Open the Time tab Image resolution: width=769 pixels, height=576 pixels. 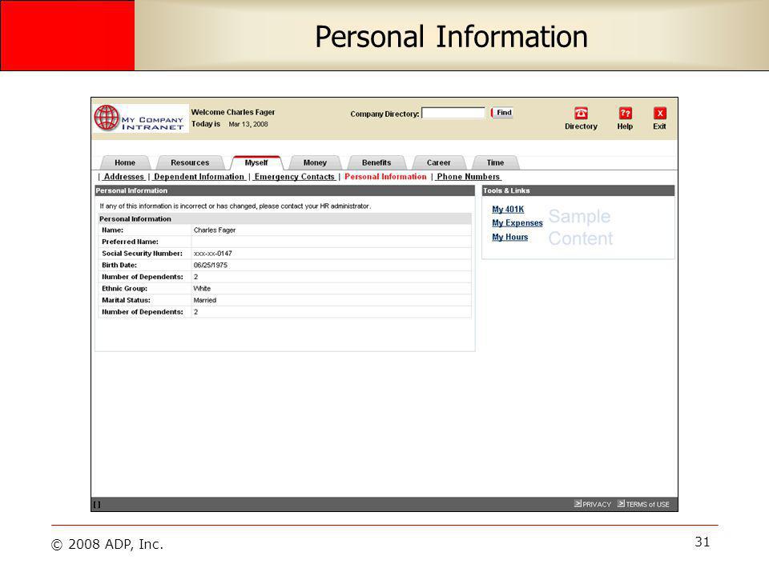tap(495, 162)
